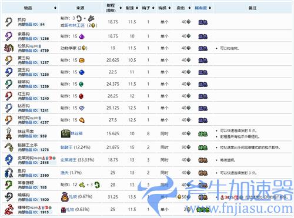The image size is (294, 218).
Task: Click the green 常春藤鞭 ivy whip icon
Action: 9,185
